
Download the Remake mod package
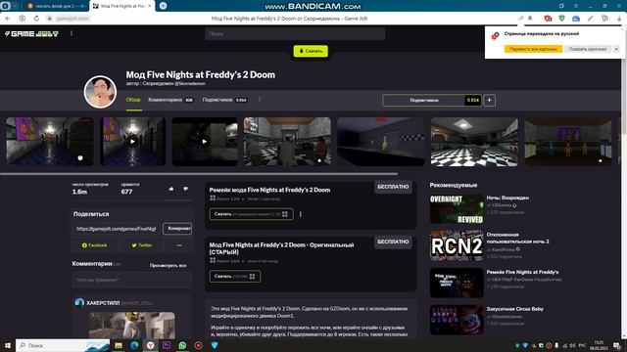[251, 214]
